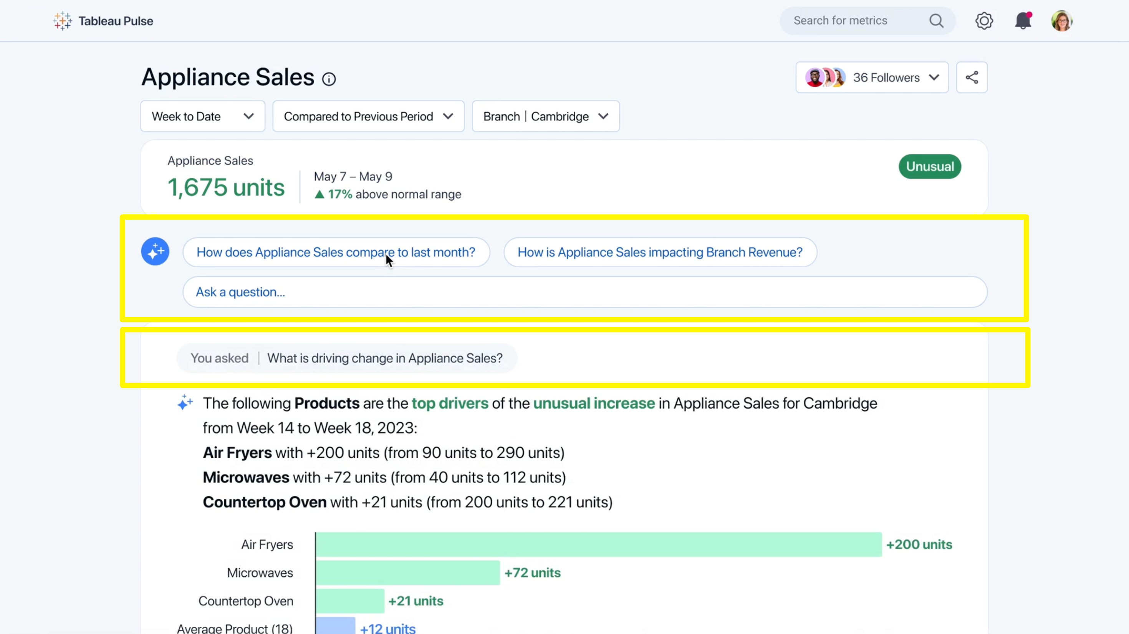Expand the Compared to Previous Period selector
This screenshot has width=1129, height=634.
pos(368,116)
